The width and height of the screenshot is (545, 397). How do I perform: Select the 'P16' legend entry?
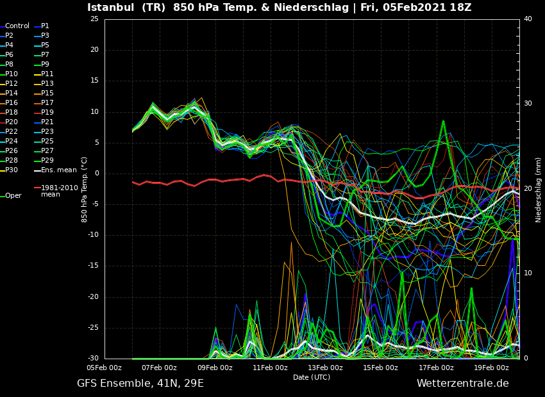[9, 102]
